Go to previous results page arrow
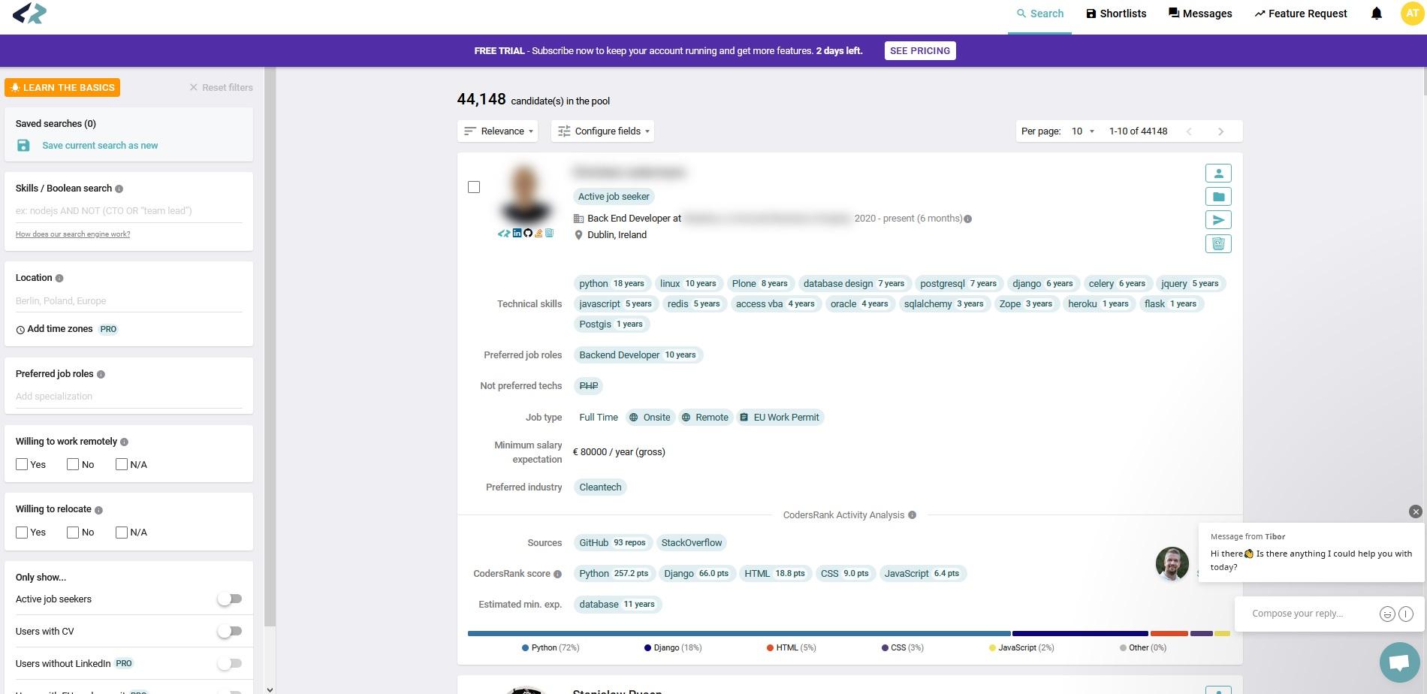The height and width of the screenshot is (694, 1427). [x=1189, y=131]
